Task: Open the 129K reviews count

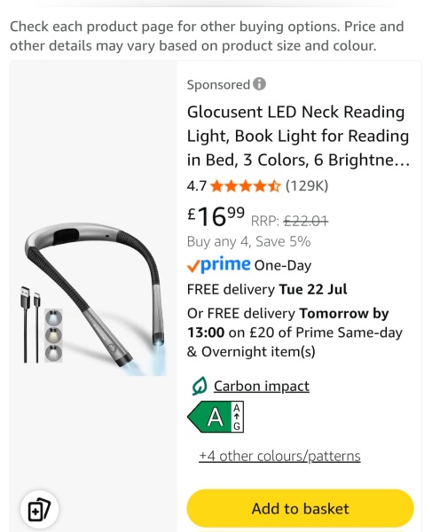Action: [x=307, y=186]
